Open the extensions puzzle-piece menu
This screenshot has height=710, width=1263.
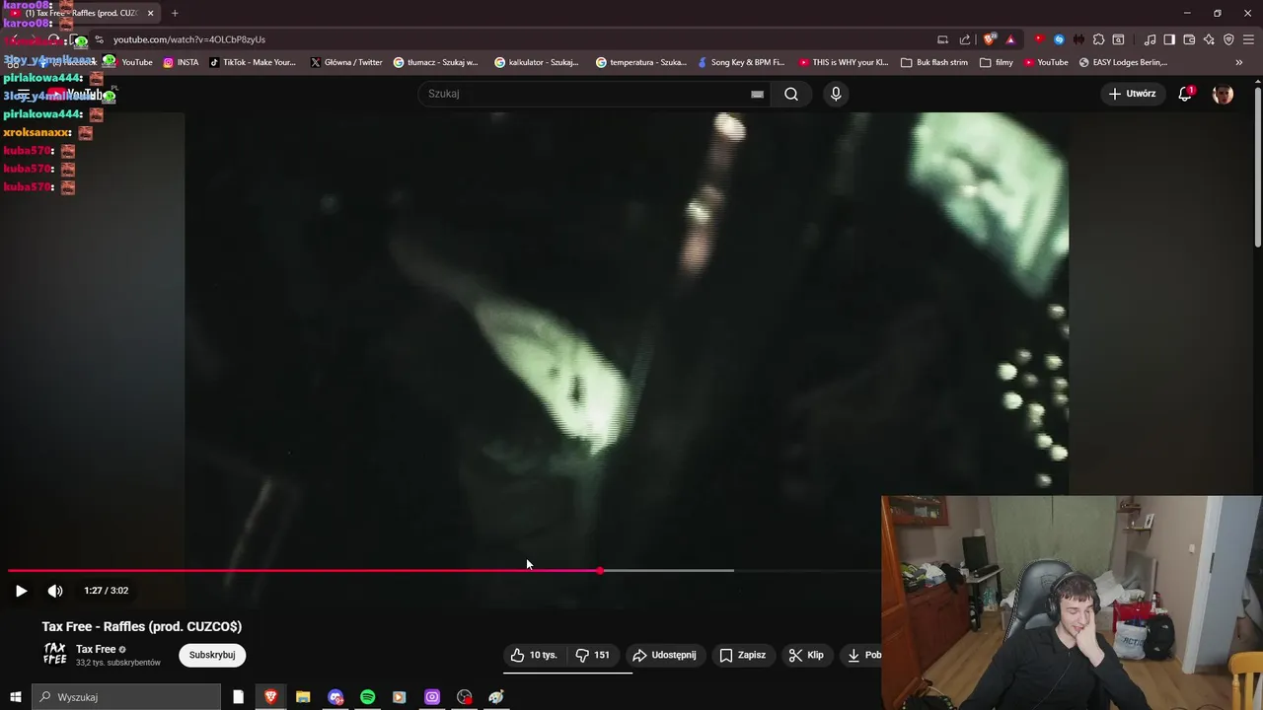pos(1098,39)
